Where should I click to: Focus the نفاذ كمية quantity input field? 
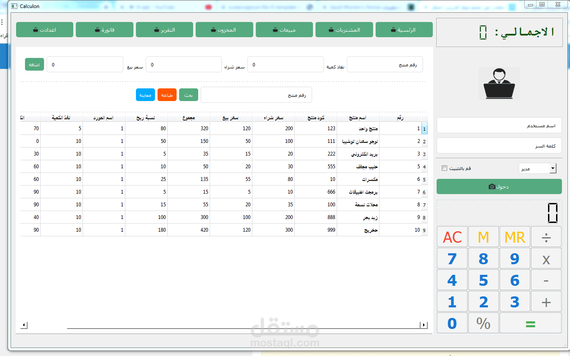pos(285,64)
